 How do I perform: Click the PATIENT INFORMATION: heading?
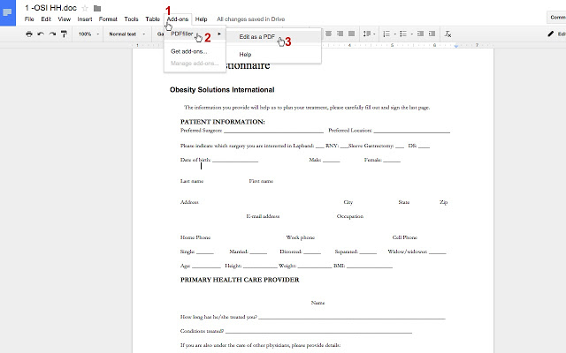(x=222, y=122)
